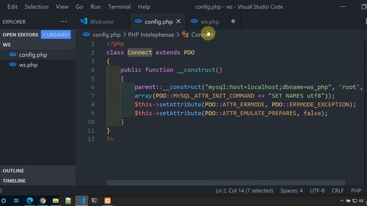
Task: Open the Selection menu
Action: [x=37, y=7]
